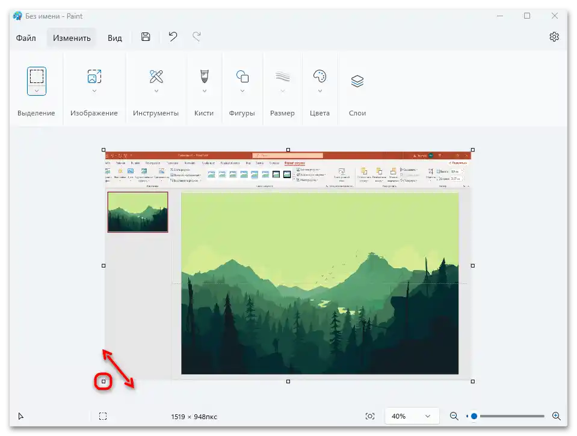Open the Colors palette icon
Viewport: 577px width, 436px height.
point(319,76)
